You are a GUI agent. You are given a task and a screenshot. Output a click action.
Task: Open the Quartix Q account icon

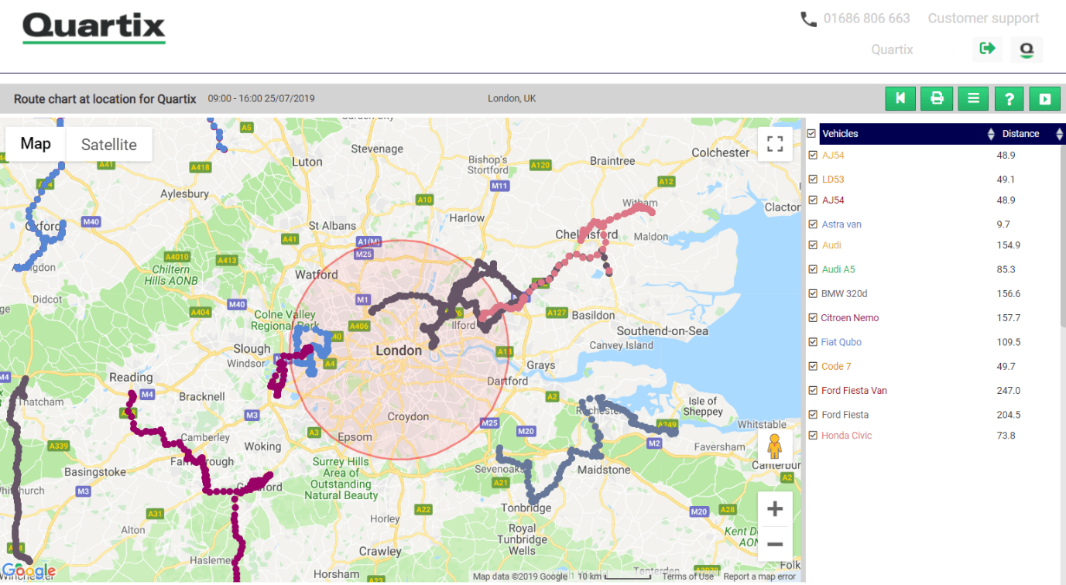pyautogui.click(x=1027, y=49)
